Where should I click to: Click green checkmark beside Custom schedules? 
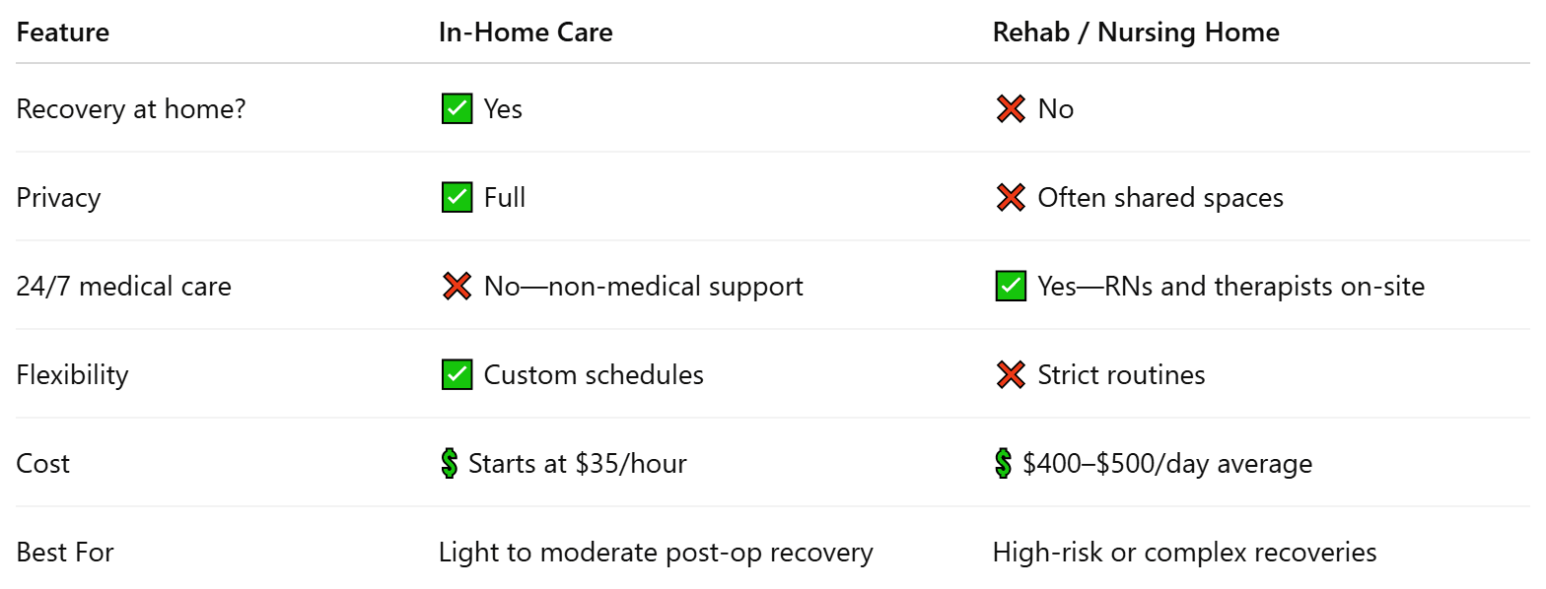tap(457, 375)
